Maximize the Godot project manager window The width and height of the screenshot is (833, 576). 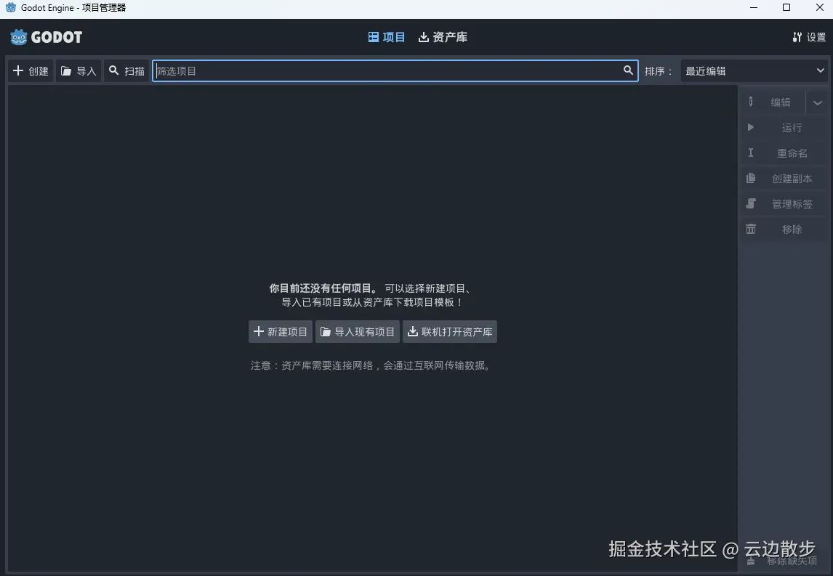click(786, 7)
